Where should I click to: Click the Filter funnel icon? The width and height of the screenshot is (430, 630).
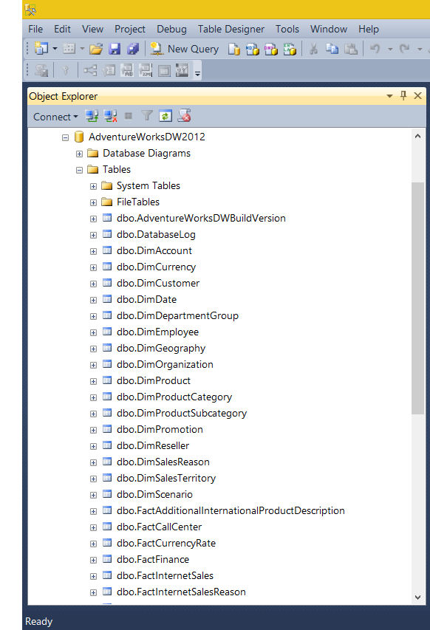147,117
